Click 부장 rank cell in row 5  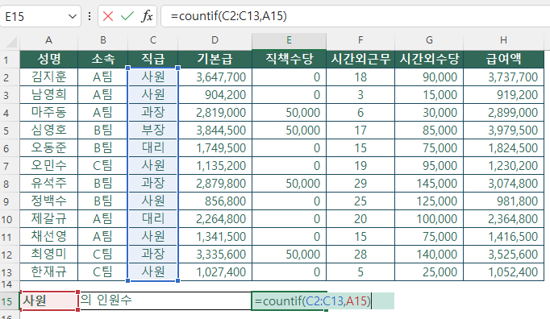(153, 130)
